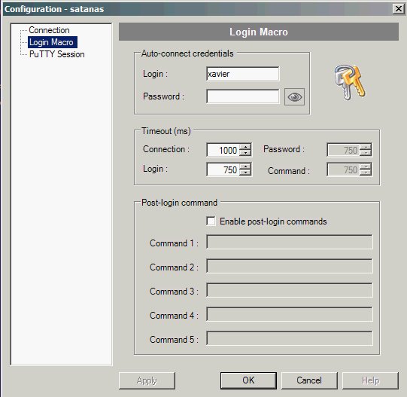Click the Apply button

[147, 380]
